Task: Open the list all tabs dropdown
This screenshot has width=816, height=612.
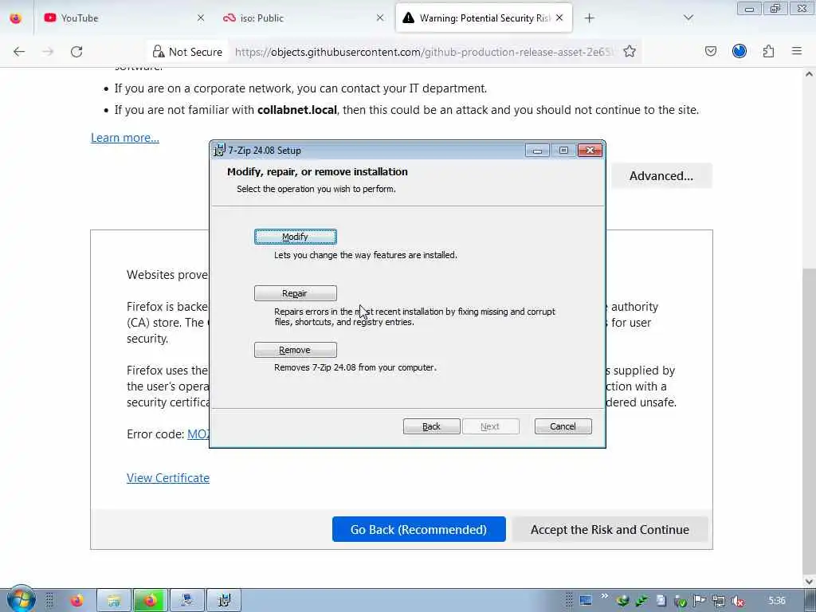Action: [x=688, y=18]
